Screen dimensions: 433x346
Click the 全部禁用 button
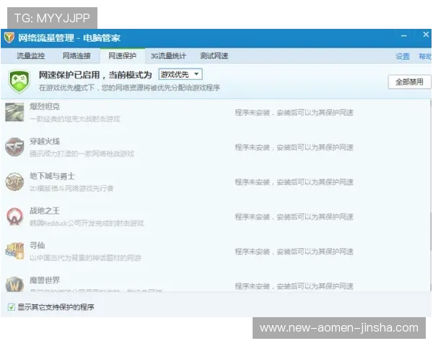click(409, 81)
